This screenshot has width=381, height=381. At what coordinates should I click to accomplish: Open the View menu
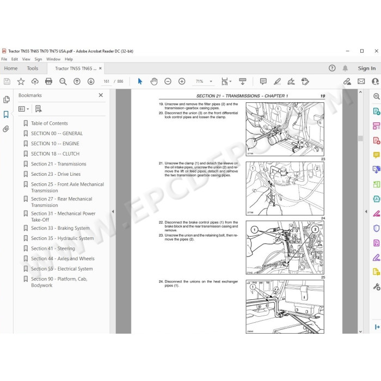26,59
